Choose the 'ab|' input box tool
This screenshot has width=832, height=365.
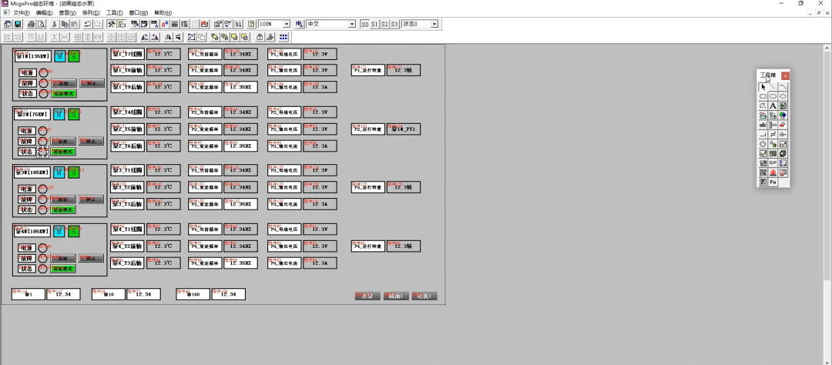click(763, 126)
